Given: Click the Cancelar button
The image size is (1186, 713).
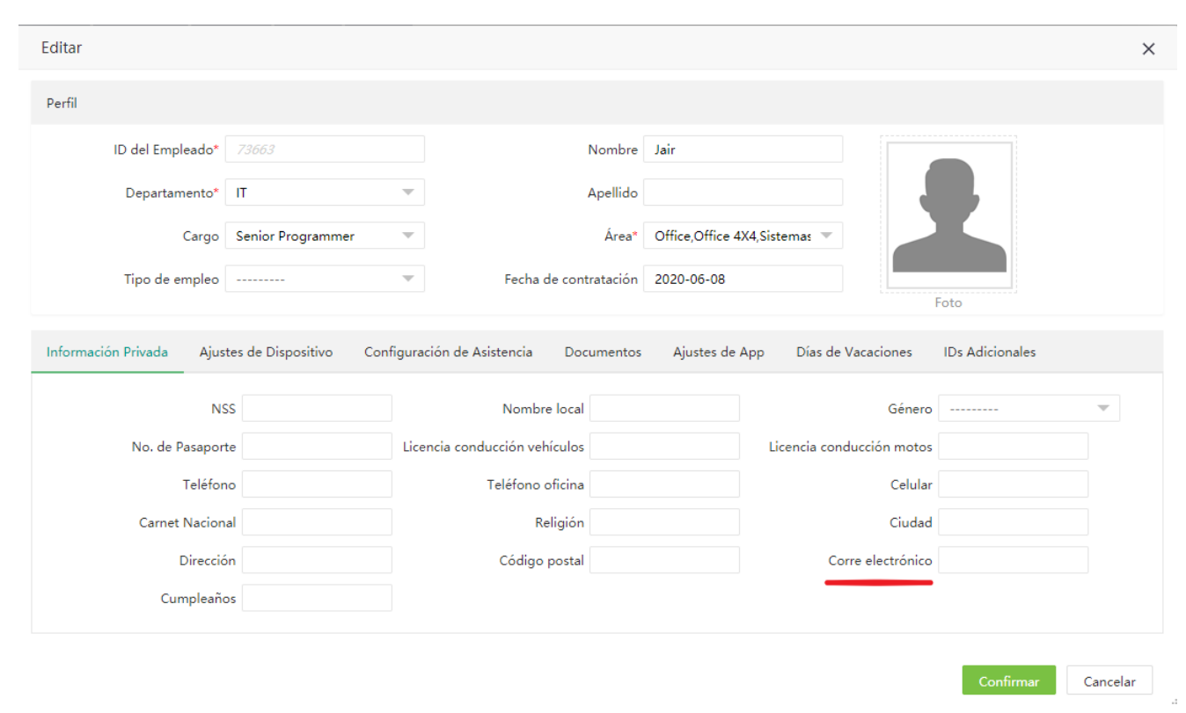Looking at the screenshot, I should click(x=1109, y=681).
